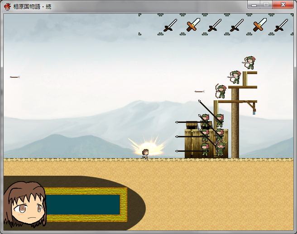Select the fourth sword icon in the weapon bar
The width and height of the screenshot is (297, 234).
click(x=237, y=25)
